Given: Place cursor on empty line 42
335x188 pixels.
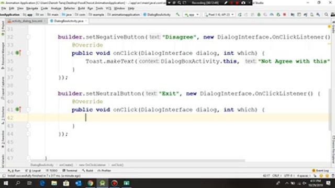Looking at the screenshot, I should coord(178,118).
